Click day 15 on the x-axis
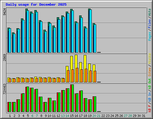The height and width of the screenshot is (119, 153). (72, 116)
